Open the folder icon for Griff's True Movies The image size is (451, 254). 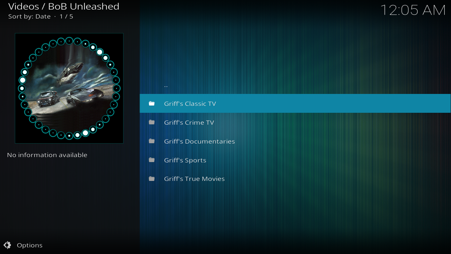pos(152,179)
